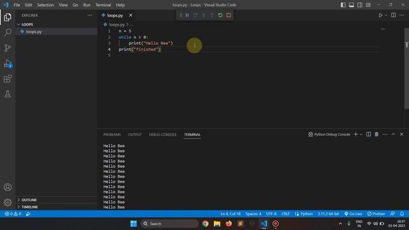Maximize the panel size chevron
The width and height of the screenshot is (409, 230).
(394, 134)
